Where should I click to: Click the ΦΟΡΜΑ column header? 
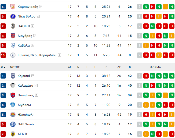click(x=155, y=67)
